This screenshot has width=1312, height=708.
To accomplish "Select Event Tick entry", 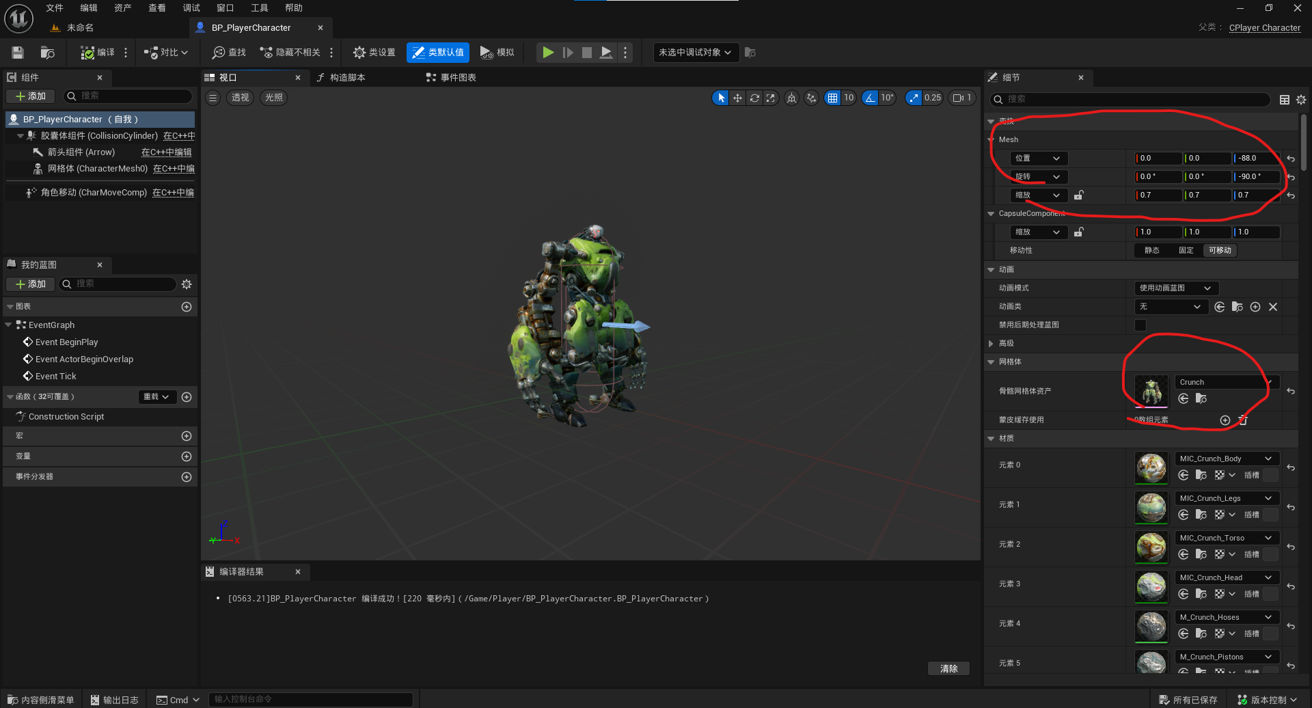I will (x=56, y=377).
